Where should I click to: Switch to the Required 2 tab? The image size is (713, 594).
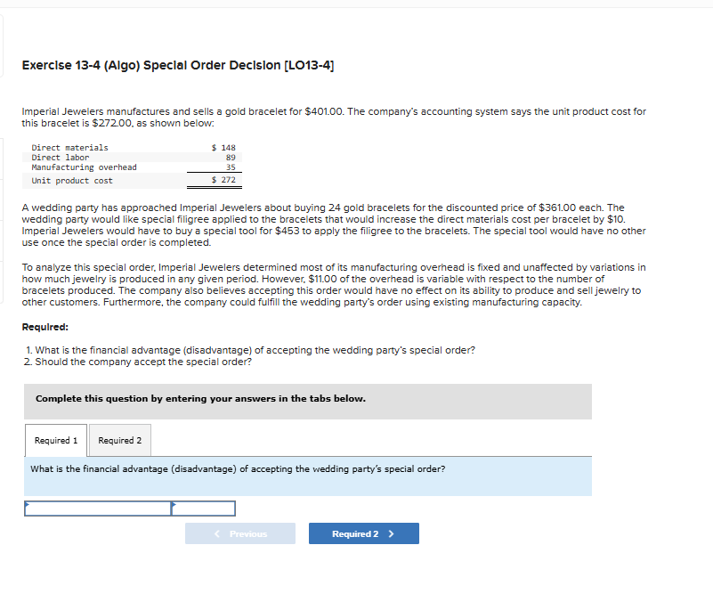coord(118,439)
